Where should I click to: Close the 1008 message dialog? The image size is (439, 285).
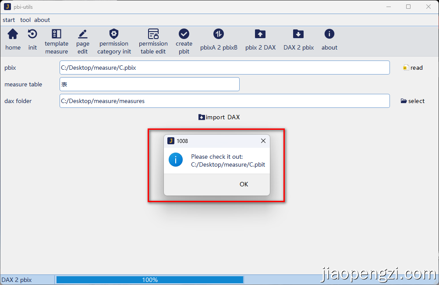[x=263, y=141]
